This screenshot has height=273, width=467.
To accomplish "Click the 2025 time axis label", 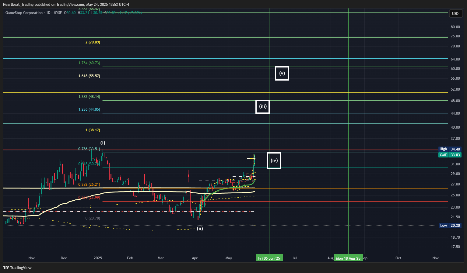I will coord(98,258).
